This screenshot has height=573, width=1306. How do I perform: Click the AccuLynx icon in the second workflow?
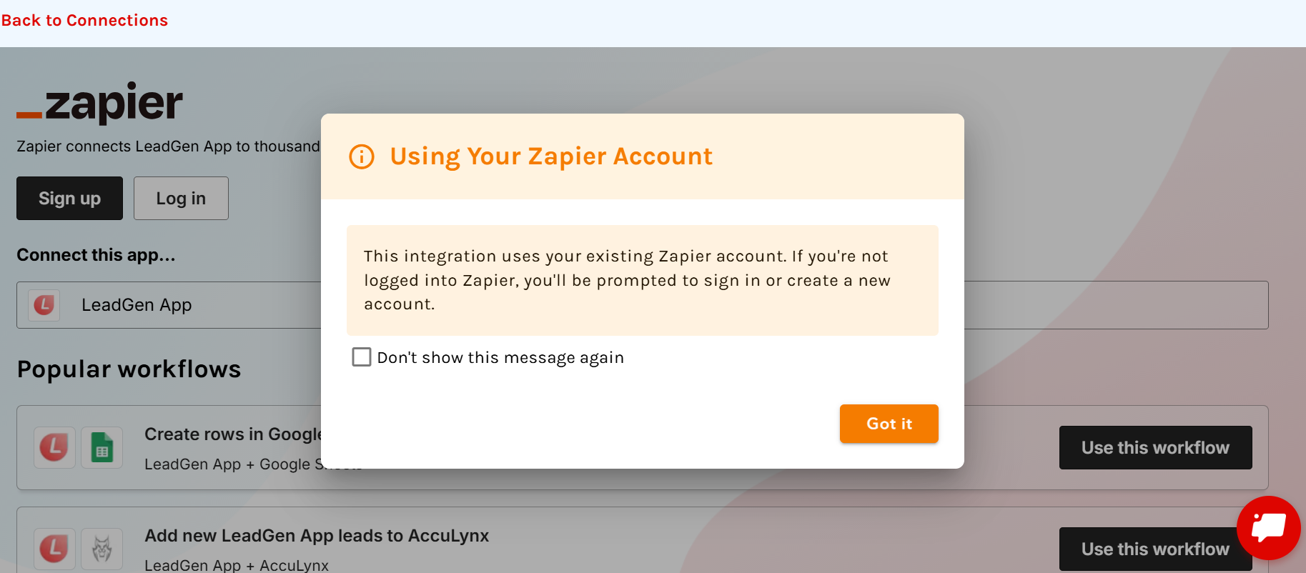pyautogui.click(x=102, y=549)
